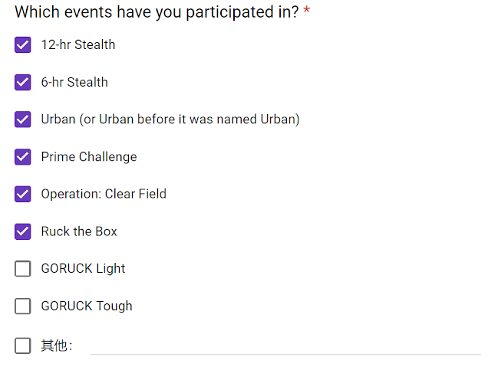Click the "Prime Challenge" label text

[x=89, y=157]
